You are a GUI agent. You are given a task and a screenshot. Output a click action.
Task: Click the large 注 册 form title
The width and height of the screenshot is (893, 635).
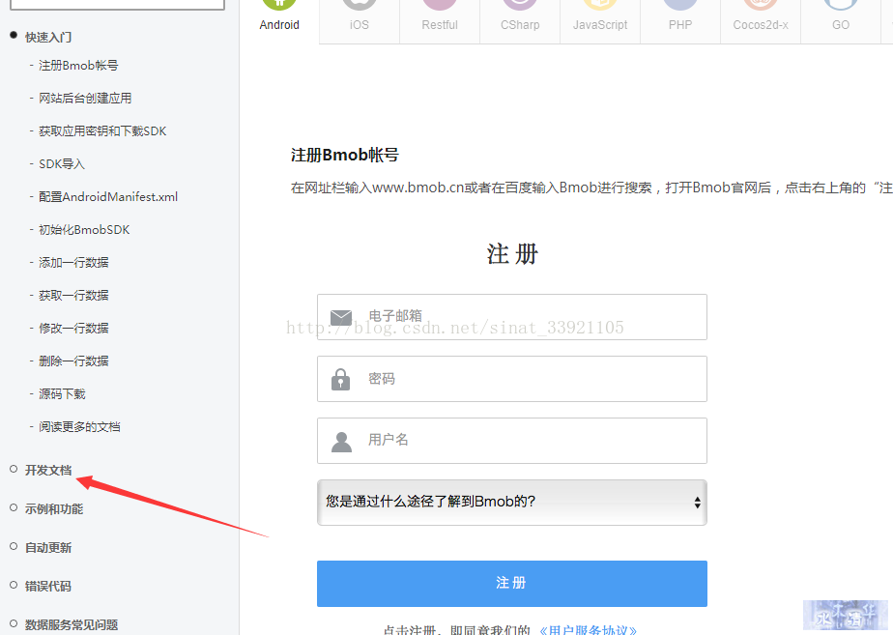click(x=512, y=254)
